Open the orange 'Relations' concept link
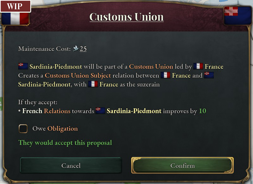Screen dimensions: 253x184 (57, 111)
